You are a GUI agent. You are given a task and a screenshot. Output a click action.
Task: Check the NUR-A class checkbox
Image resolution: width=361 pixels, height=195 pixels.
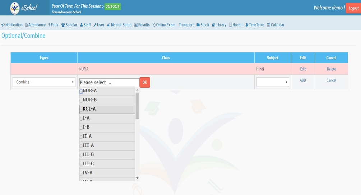tap(81, 92)
